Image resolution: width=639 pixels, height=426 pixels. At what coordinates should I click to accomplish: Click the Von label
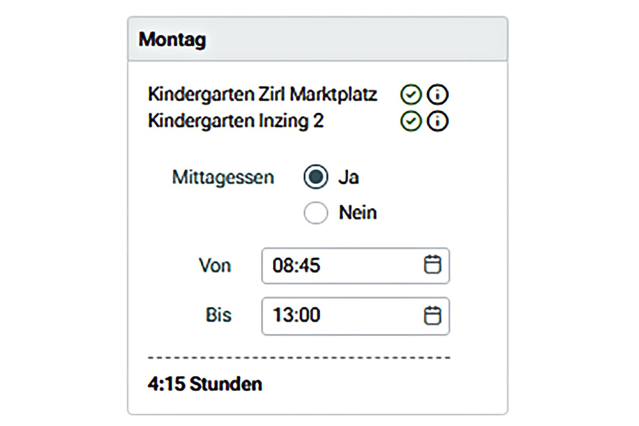[x=215, y=265]
